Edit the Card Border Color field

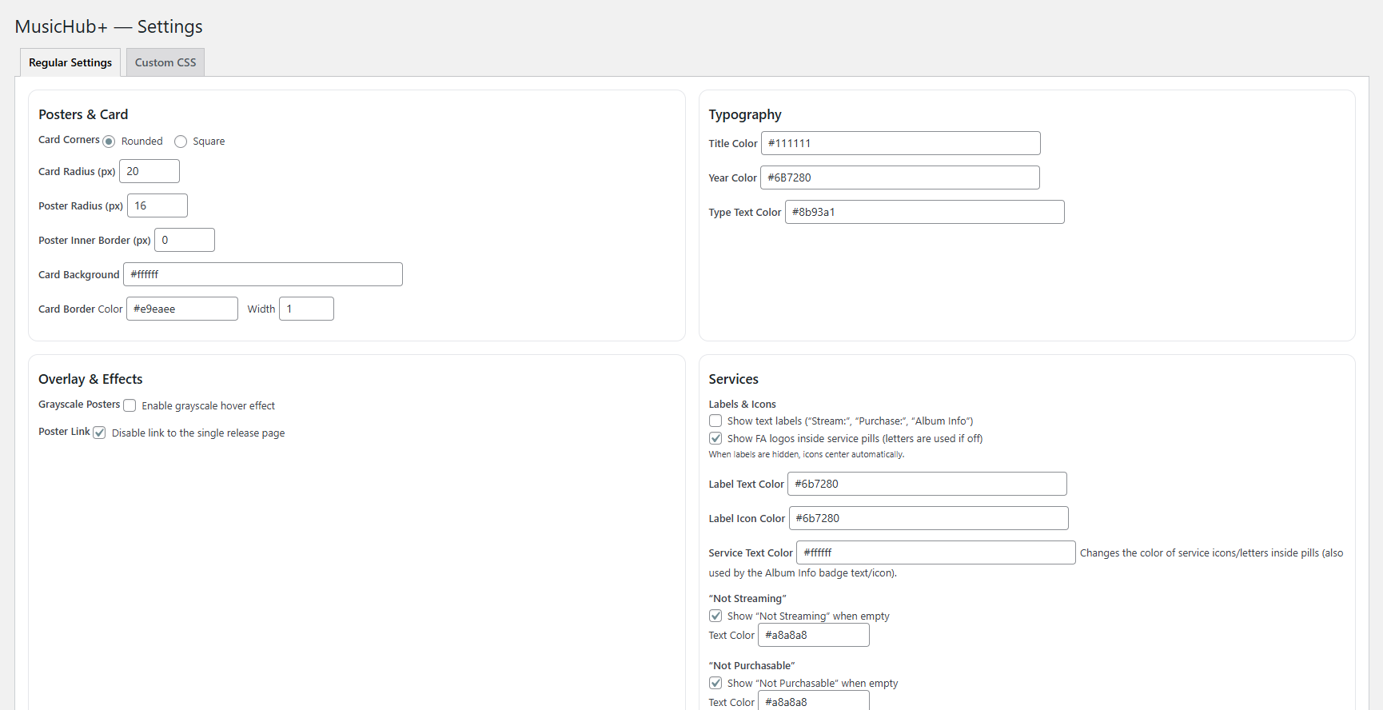[x=182, y=309]
